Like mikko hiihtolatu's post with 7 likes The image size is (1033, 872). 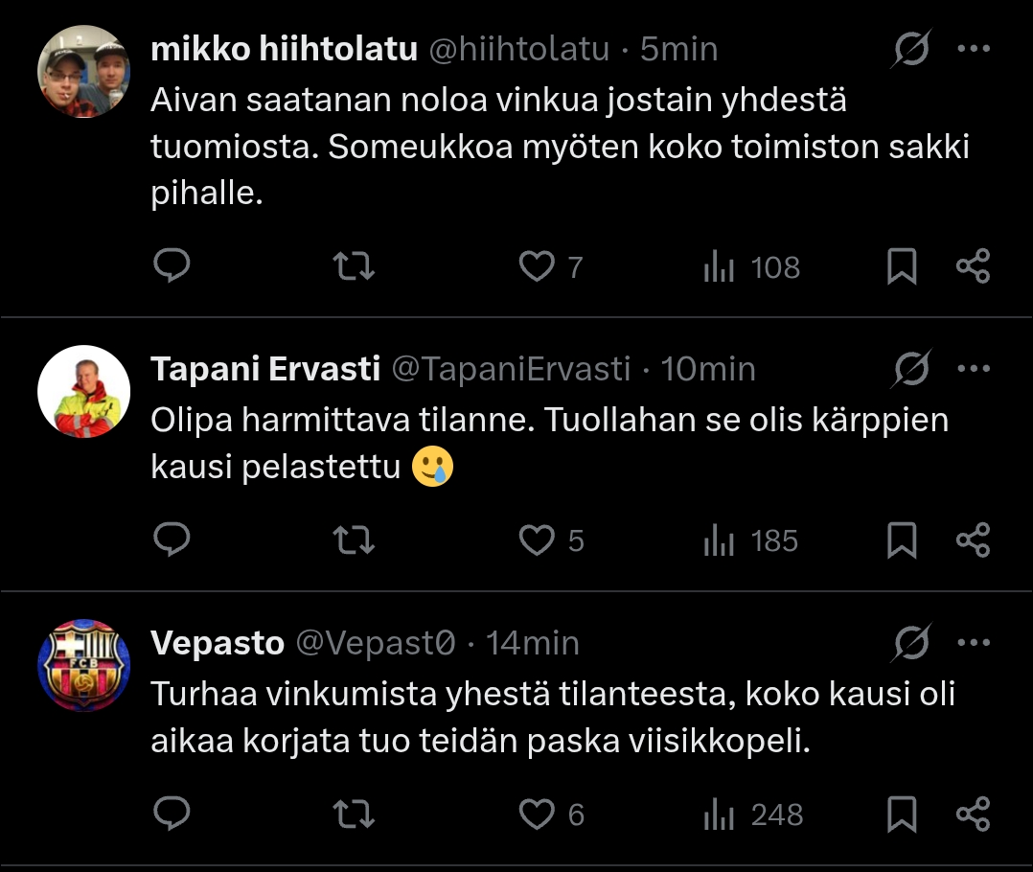(x=537, y=266)
